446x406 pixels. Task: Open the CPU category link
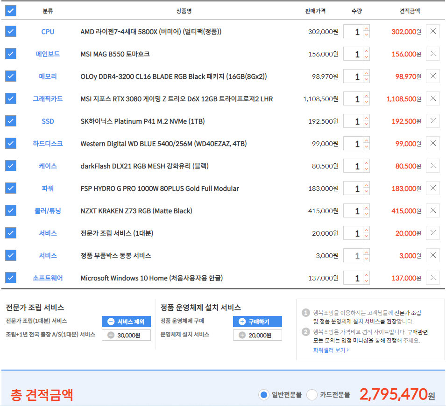click(48, 32)
